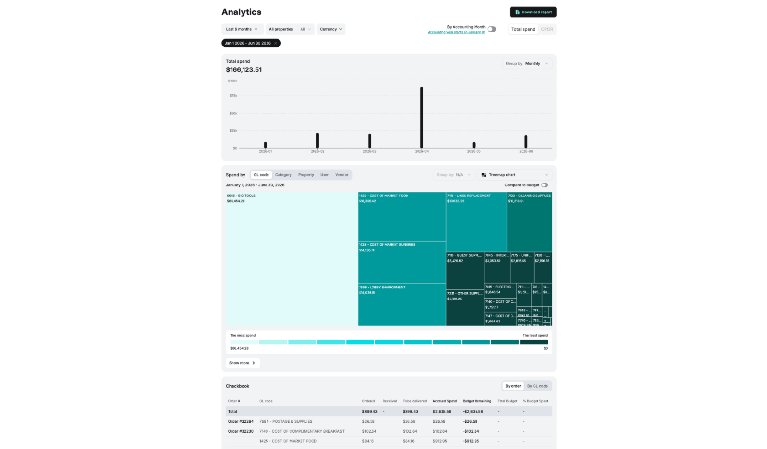Click Show more button
This screenshot has width=767, height=449.
click(243, 363)
